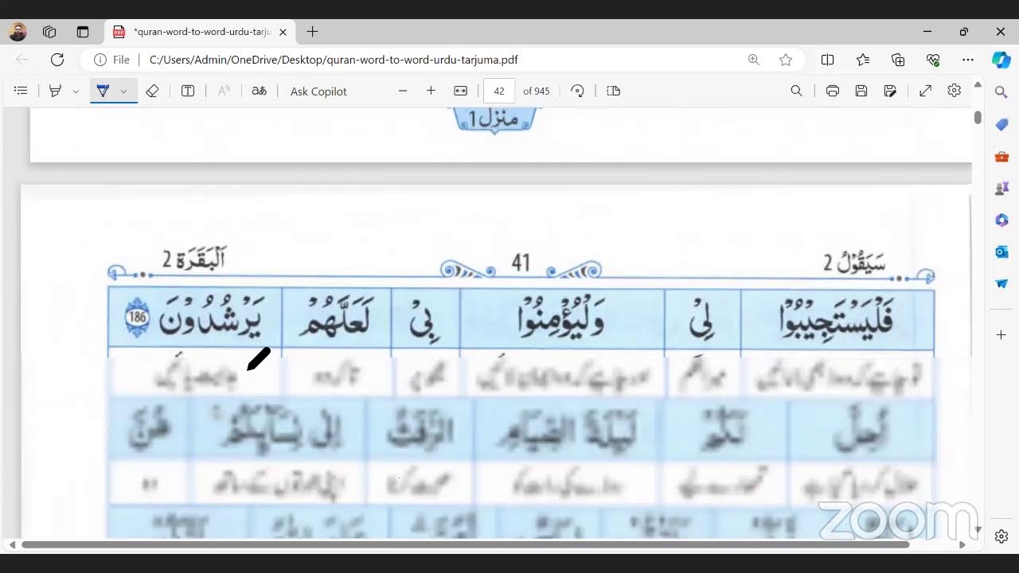Zoom out the PDF
Screen dimensions: 1019x573
coord(403,91)
